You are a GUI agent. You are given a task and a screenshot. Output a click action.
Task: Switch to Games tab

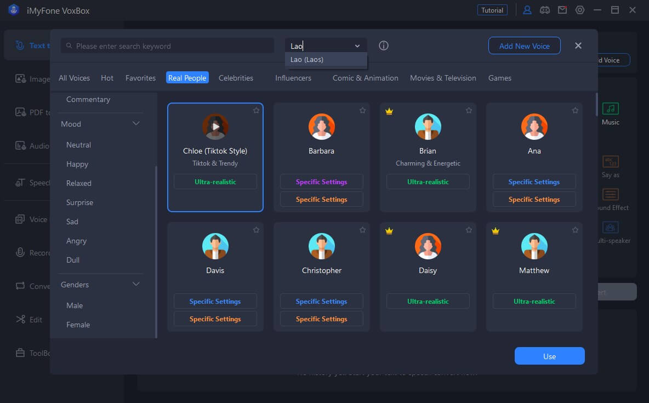pos(499,78)
